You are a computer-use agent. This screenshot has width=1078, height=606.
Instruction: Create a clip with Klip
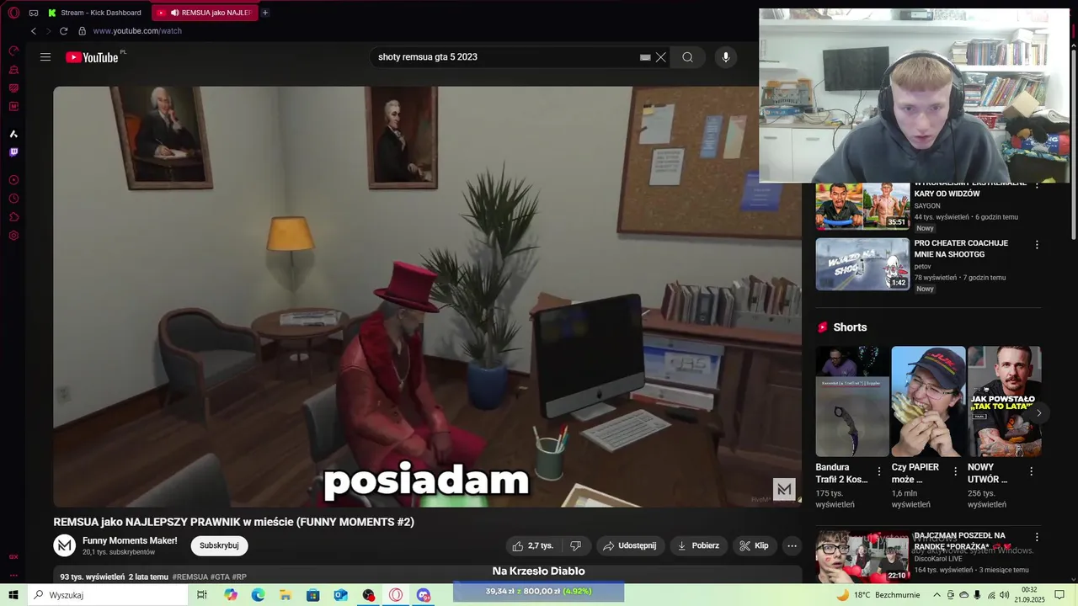pyautogui.click(x=754, y=545)
